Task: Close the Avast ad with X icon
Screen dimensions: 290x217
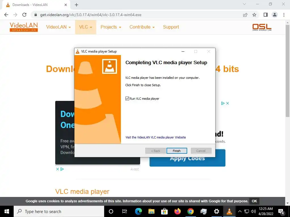Action: tap(57, 169)
